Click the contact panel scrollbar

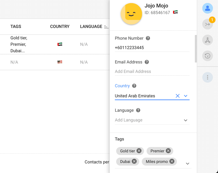[x=196, y=49]
